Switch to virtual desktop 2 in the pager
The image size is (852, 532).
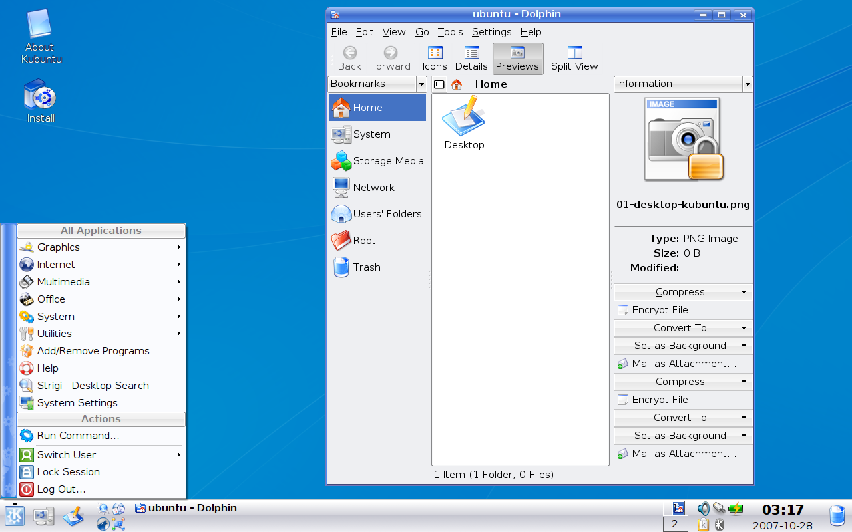(x=675, y=525)
